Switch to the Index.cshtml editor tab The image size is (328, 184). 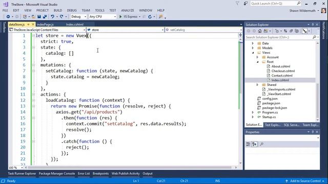tap(75, 25)
